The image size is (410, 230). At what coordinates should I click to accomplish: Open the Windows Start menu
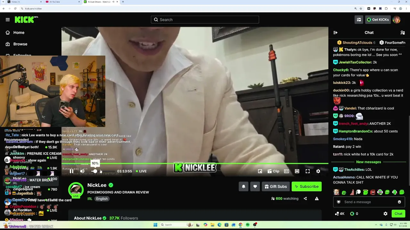155,225
